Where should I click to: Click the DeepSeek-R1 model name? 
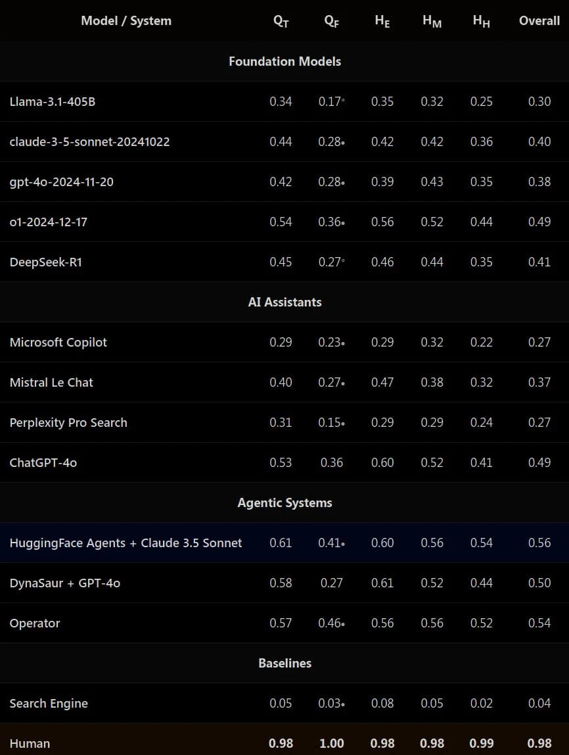click(46, 262)
